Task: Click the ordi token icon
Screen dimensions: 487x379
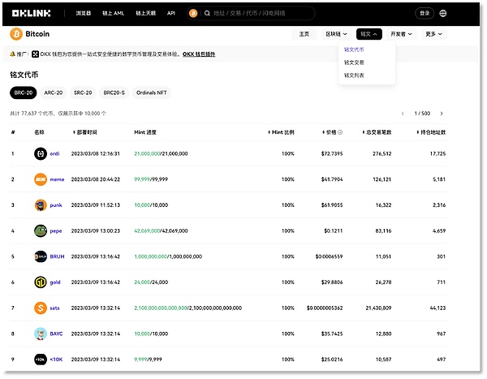Action: click(x=41, y=153)
